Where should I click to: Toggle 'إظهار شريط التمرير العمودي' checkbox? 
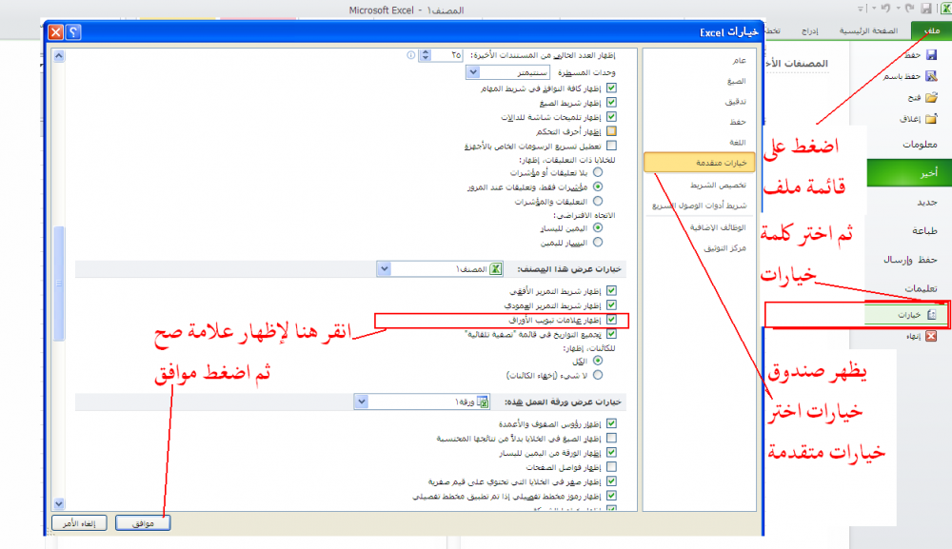(611, 305)
